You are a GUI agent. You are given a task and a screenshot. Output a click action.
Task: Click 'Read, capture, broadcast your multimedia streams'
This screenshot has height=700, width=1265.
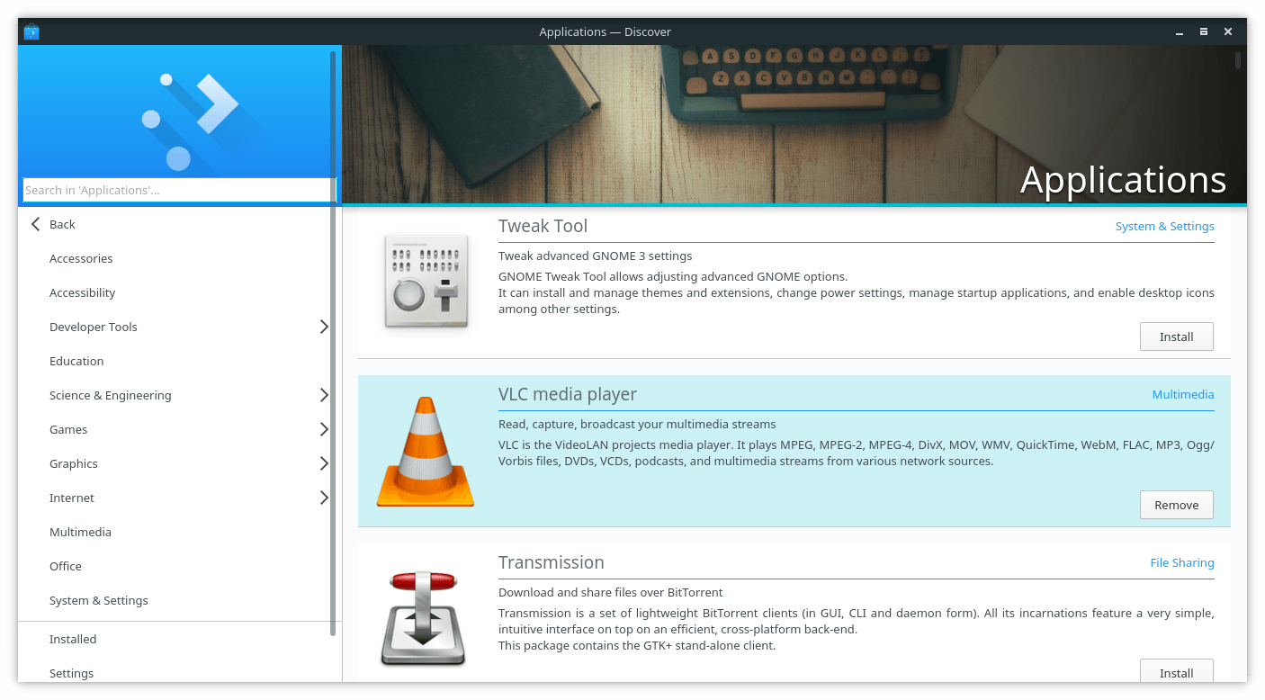pos(637,425)
